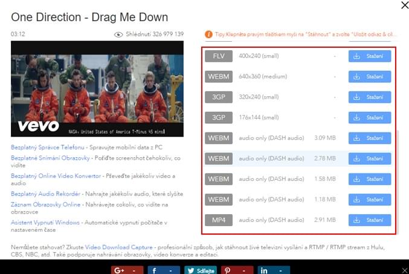
Task: Download the 3GP 176x144 video
Action: tap(369, 117)
